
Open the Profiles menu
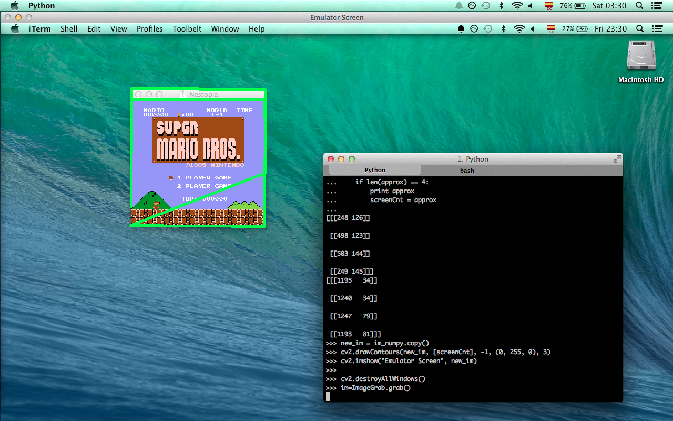click(x=149, y=29)
